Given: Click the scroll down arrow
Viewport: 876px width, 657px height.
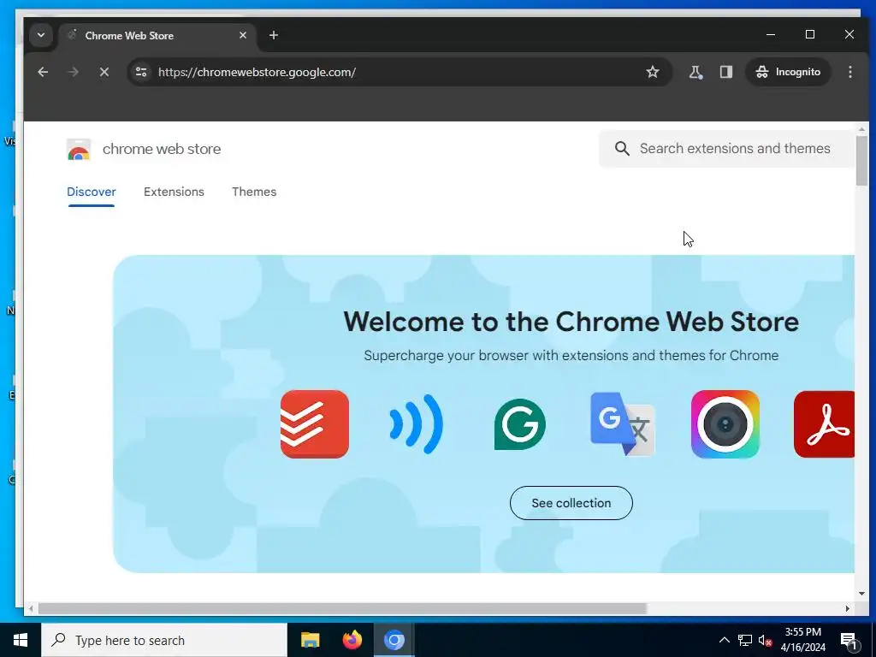Looking at the screenshot, I should 861,594.
